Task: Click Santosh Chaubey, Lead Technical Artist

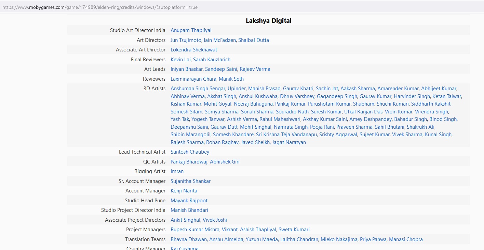Action: click(x=190, y=152)
